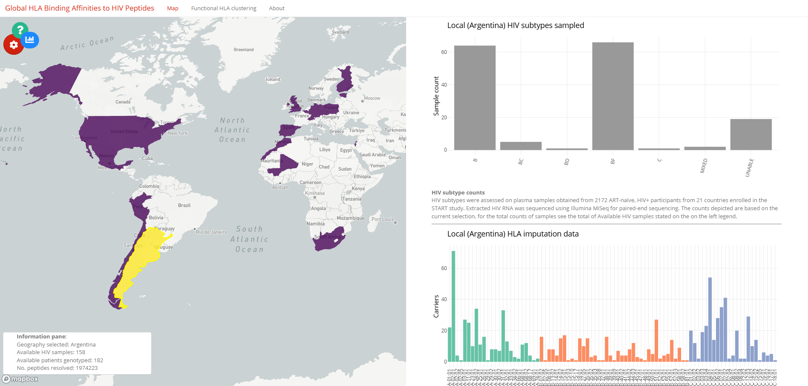Image resolution: width=808 pixels, height=386 pixels.
Task: Select Finland on the map
Action: tap(345, 81)
